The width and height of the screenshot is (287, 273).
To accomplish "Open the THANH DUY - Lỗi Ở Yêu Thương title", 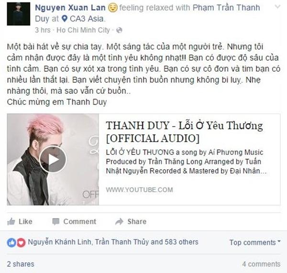I will (184, 132).
